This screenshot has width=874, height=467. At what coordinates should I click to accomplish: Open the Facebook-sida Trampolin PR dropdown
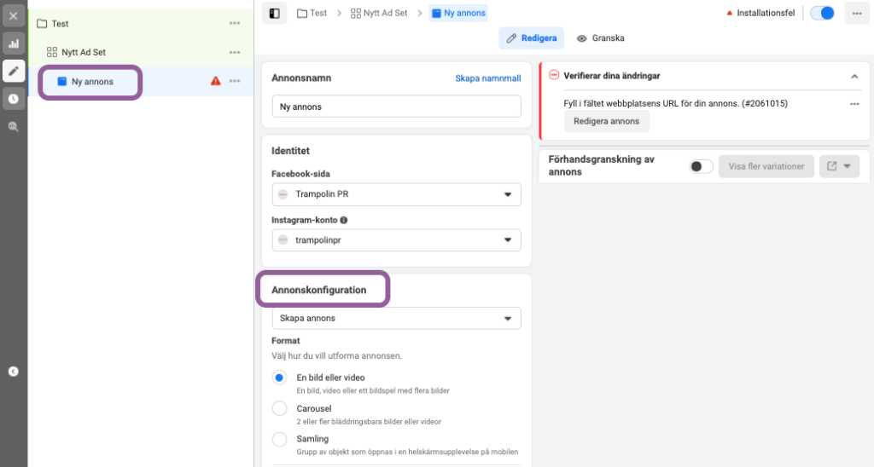pyautogui.click(x=396, y=194)
